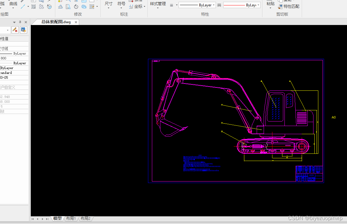Open properties panel options arrow menu
The height and width of the screenshot is (224, 347).
click(x=14, y=22)
